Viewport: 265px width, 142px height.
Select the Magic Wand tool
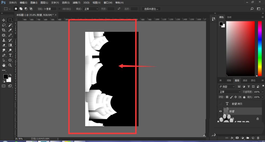pyautogui.click(x=10, y=25)
